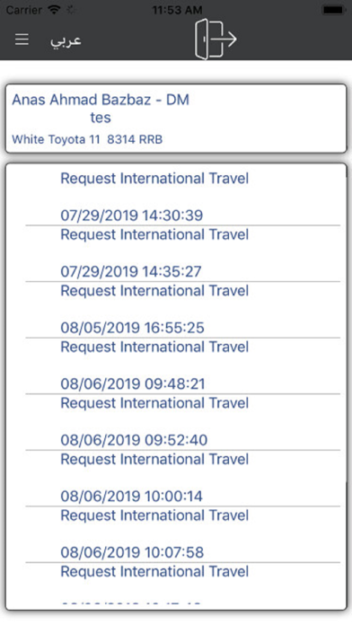The width and height of the screenshot is (352, 625).
Task: Select the last partially visible travel request
Action: point(182,584)
